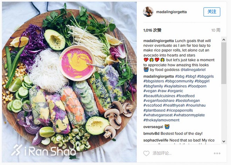Open the three-dots more options menu
This screenshot has height=165, width=231.
coord(217,153)
